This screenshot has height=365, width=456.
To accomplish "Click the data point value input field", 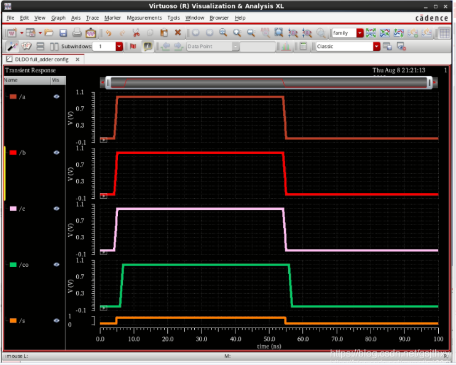I will tap(257, 47).
